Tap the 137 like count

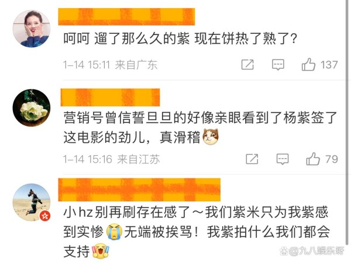pos(329,65)
